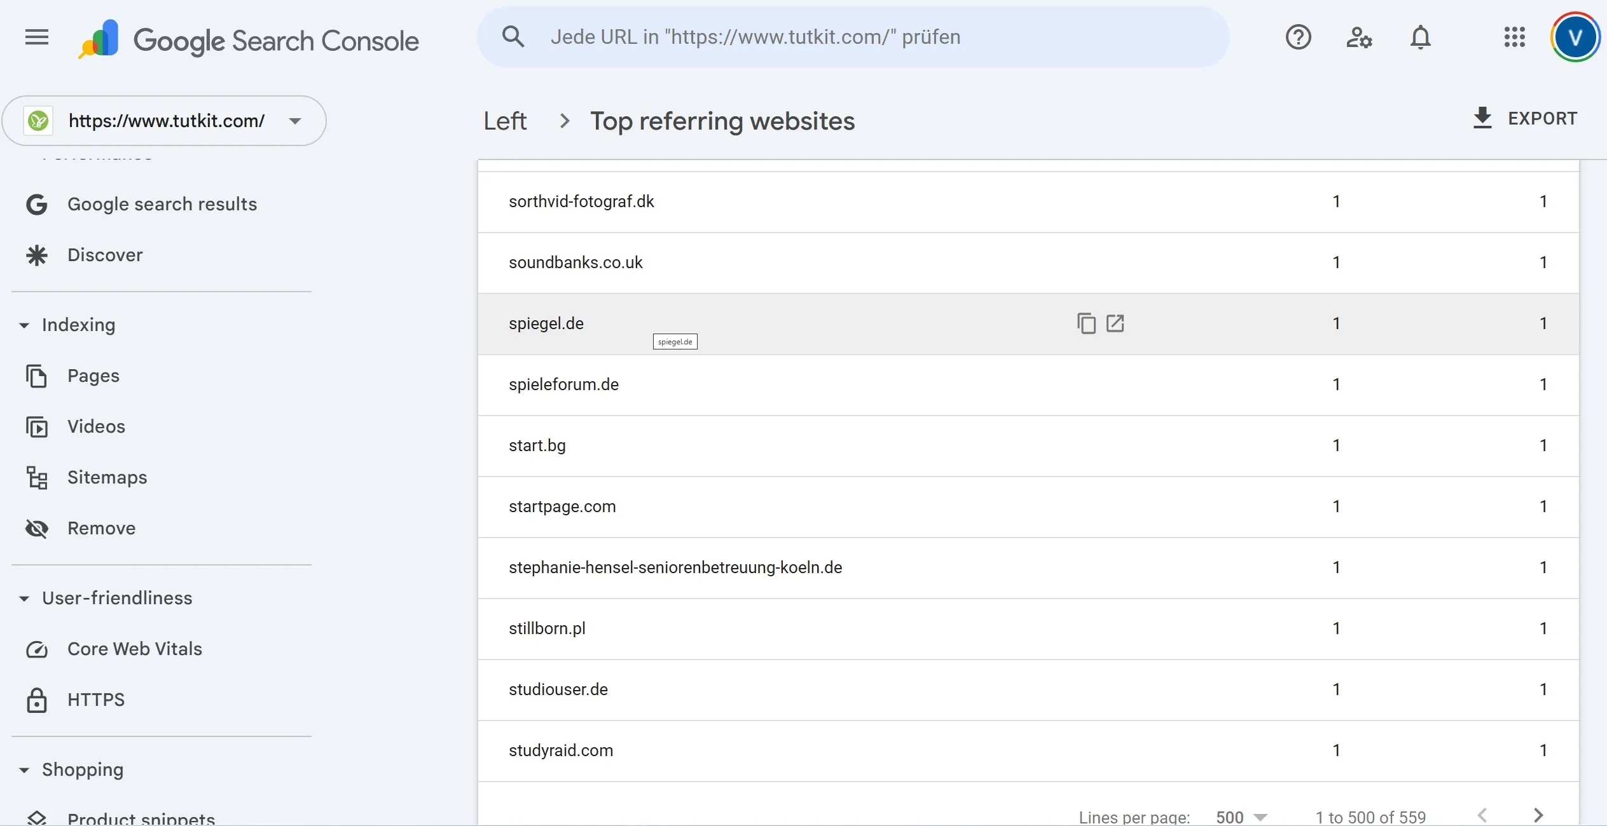The width and height of the screenshot is (1607, 826).
Task: Click the HTTPS lock icon
Action: (x=37, y=700)
